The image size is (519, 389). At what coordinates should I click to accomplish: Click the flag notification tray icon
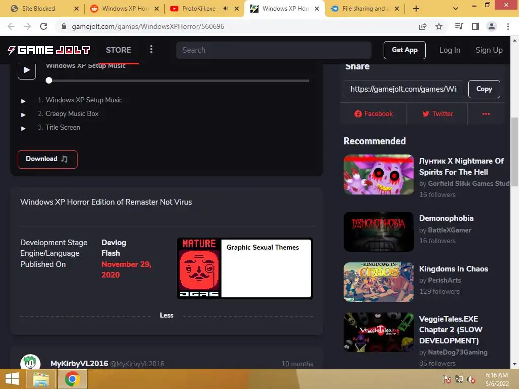point(447,379)
